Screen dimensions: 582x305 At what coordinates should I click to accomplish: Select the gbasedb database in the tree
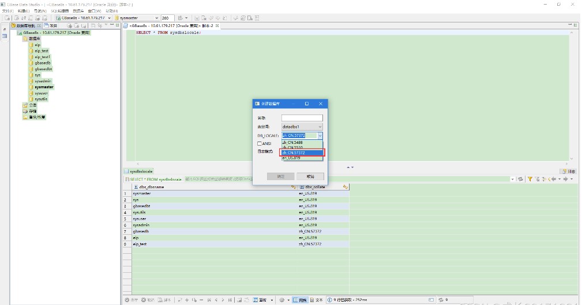pos(42,63)
